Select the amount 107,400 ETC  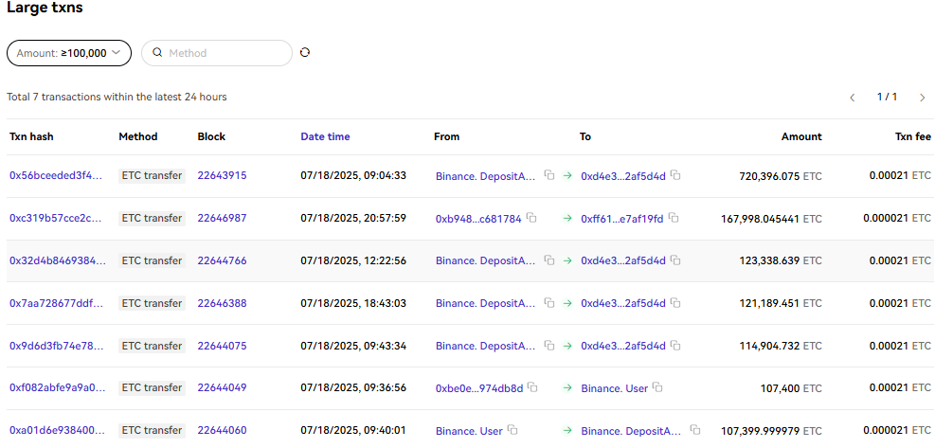pos(791,388)
